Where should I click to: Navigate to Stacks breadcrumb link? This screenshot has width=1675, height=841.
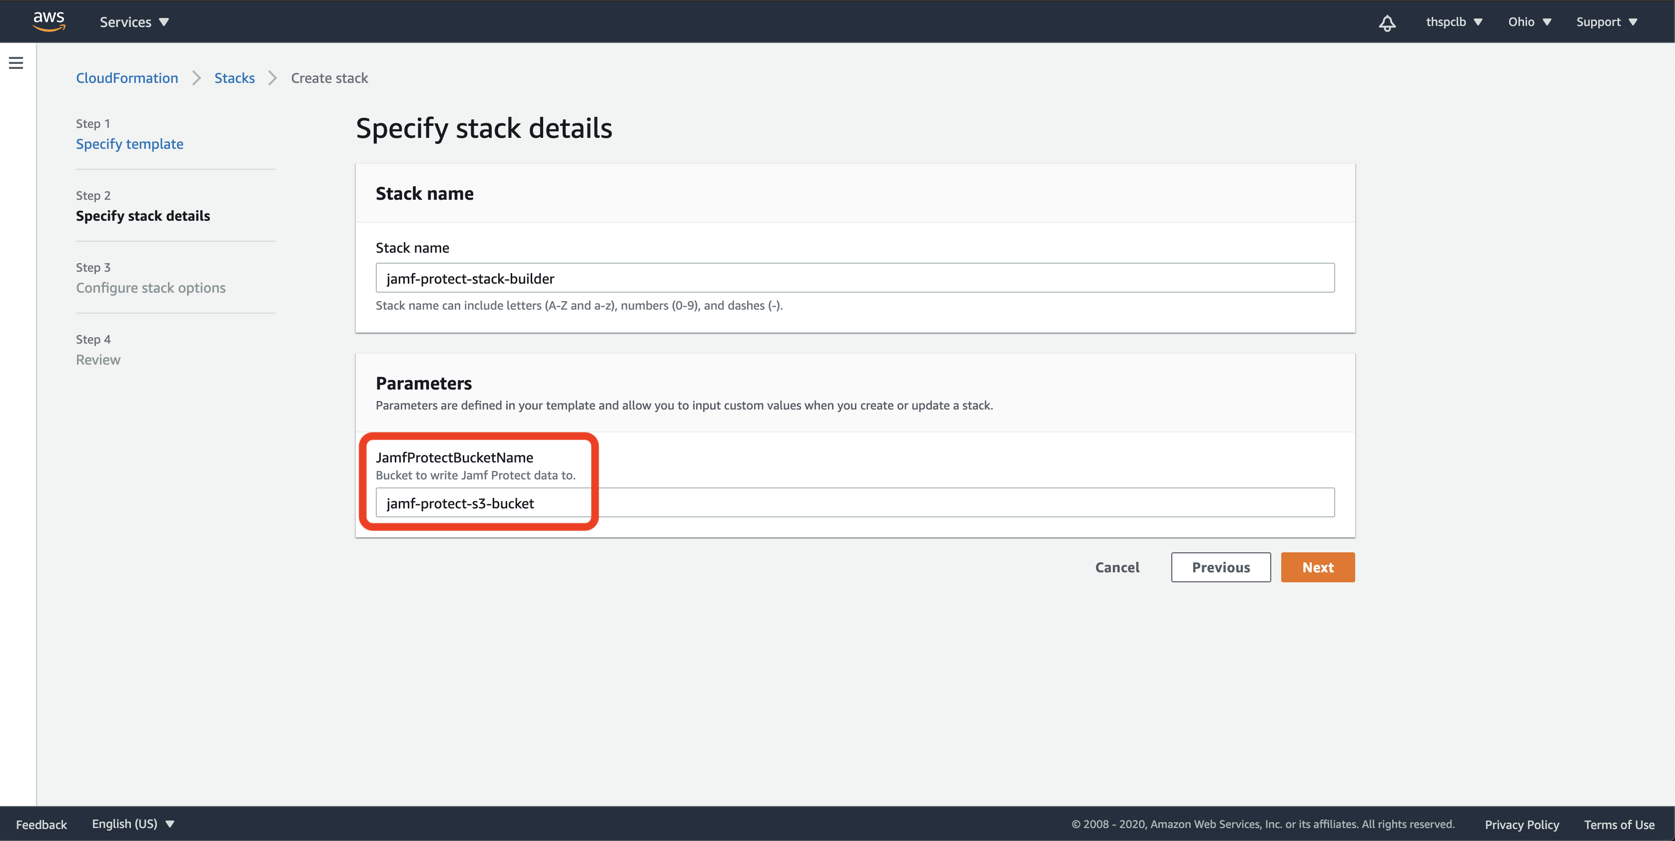[x=235, y=78]
